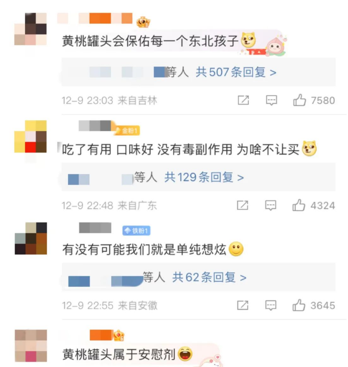The image size is (348, 367).
Task: Tap the blue 铁粉1 badge
Action: [136, 231]
